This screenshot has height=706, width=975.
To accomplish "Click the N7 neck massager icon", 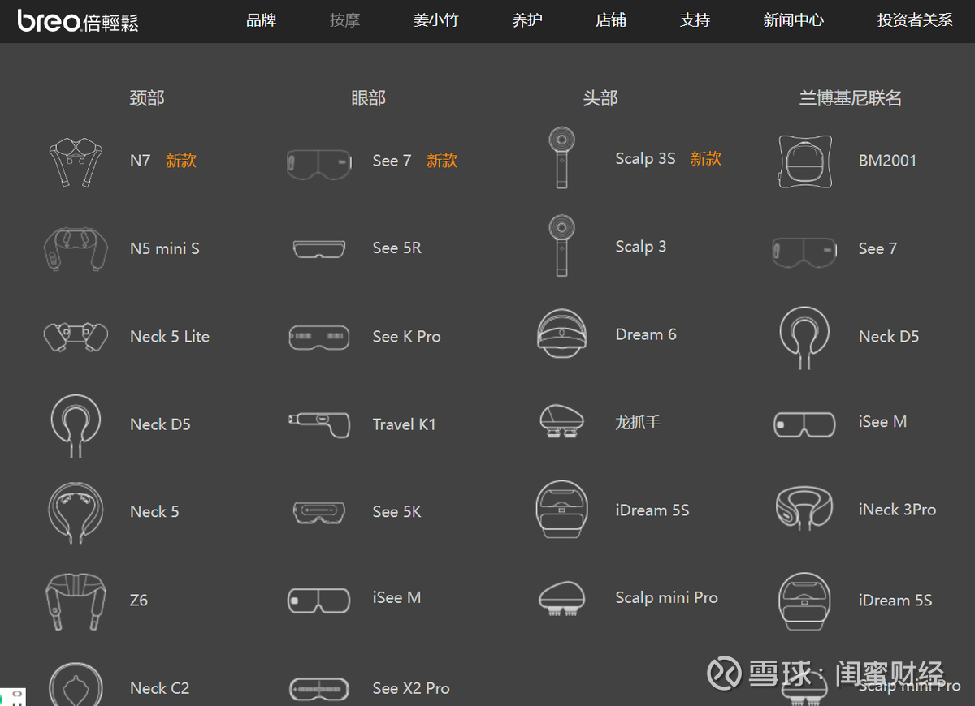I will coord(75,161).
